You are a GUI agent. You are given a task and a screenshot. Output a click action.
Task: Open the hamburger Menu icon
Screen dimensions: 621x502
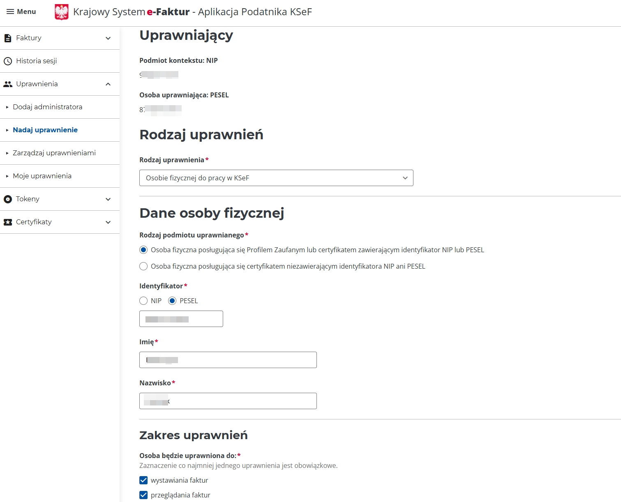[10, 12]
